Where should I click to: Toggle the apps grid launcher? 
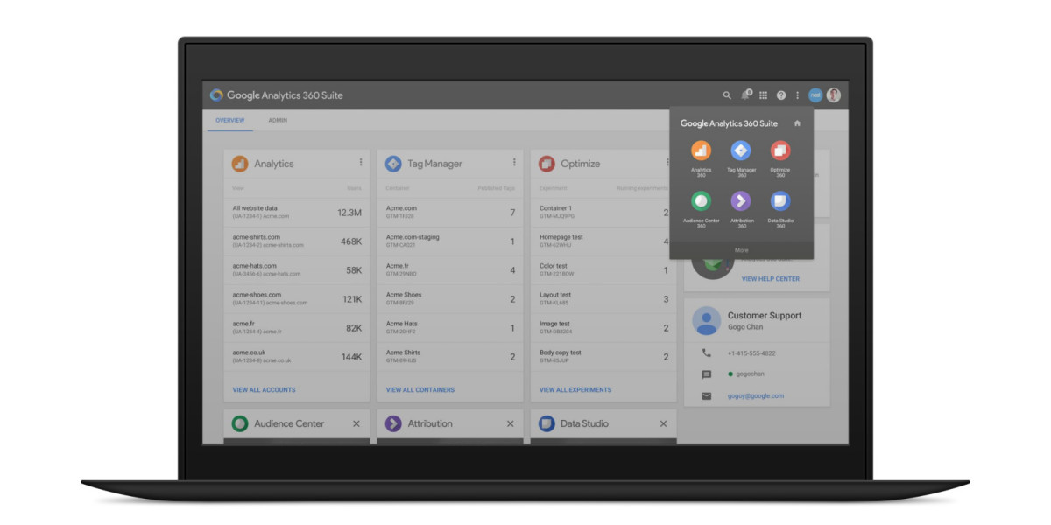point(764,95)
